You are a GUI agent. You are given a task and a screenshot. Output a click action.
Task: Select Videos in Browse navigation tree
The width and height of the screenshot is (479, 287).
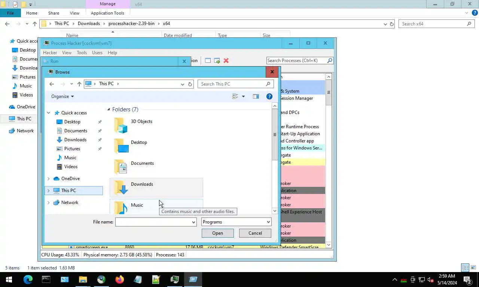pyautogui.click(x=71, y=167)
